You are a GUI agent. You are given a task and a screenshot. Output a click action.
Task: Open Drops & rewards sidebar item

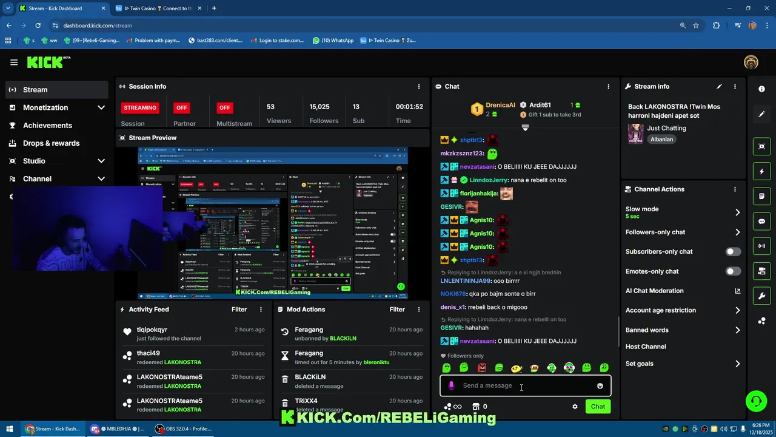tap(58, 143)
